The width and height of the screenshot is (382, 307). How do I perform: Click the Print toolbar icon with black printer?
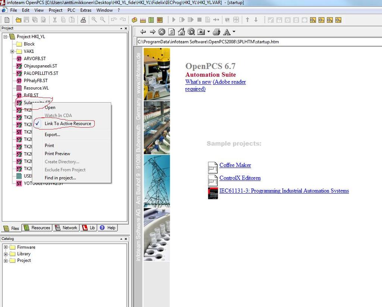pos(83,20)
